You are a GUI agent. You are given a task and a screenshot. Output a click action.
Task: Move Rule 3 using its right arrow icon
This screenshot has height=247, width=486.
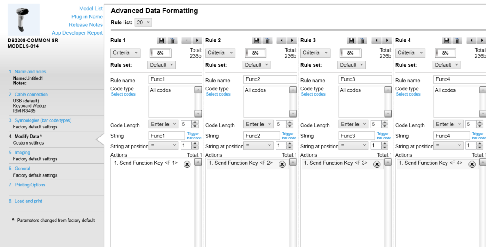tap(386, 40)
